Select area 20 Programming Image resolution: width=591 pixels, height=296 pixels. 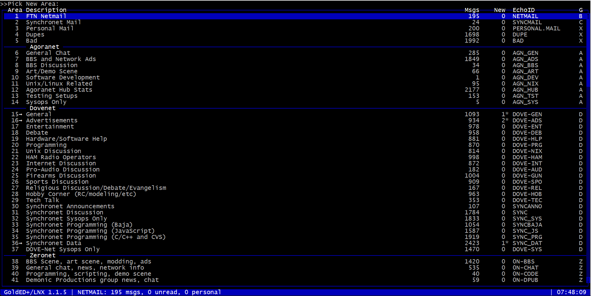tap(295, 145)
